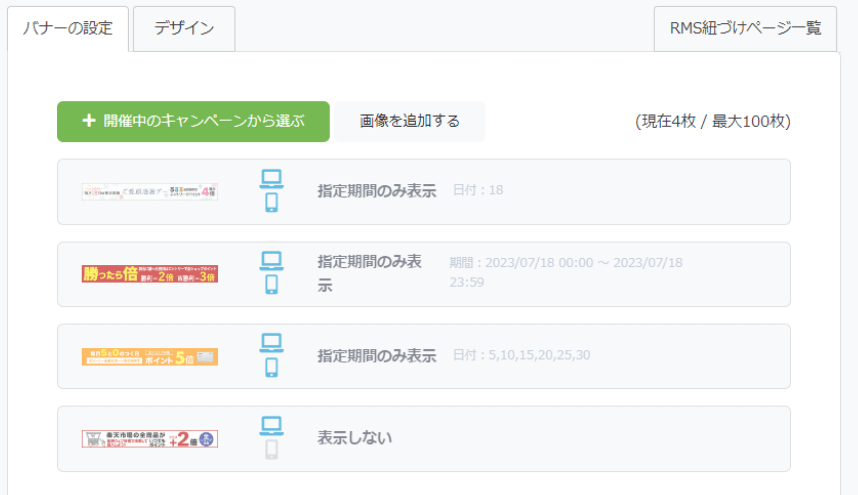Click the PC icon in the 5,10,15,20,25,30 row
858x495 pixels.
(x=272, y=343)
